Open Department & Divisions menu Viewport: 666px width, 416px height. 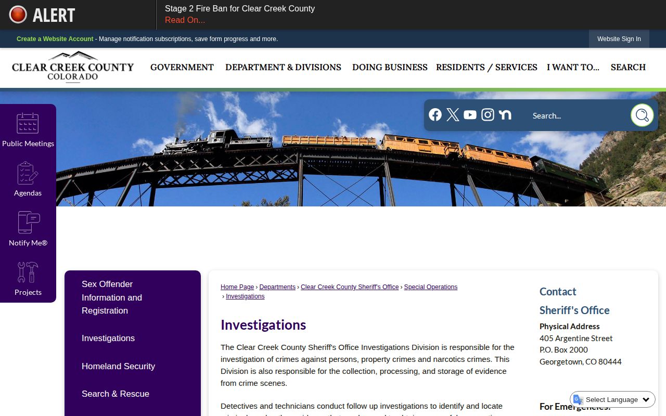tap(283, 67)
